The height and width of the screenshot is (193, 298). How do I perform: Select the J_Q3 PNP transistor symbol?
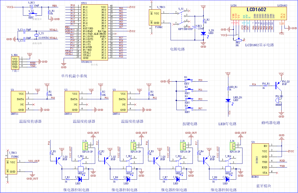point(157,160)
